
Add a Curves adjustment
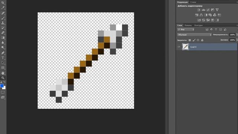click(x=208, y=10)
